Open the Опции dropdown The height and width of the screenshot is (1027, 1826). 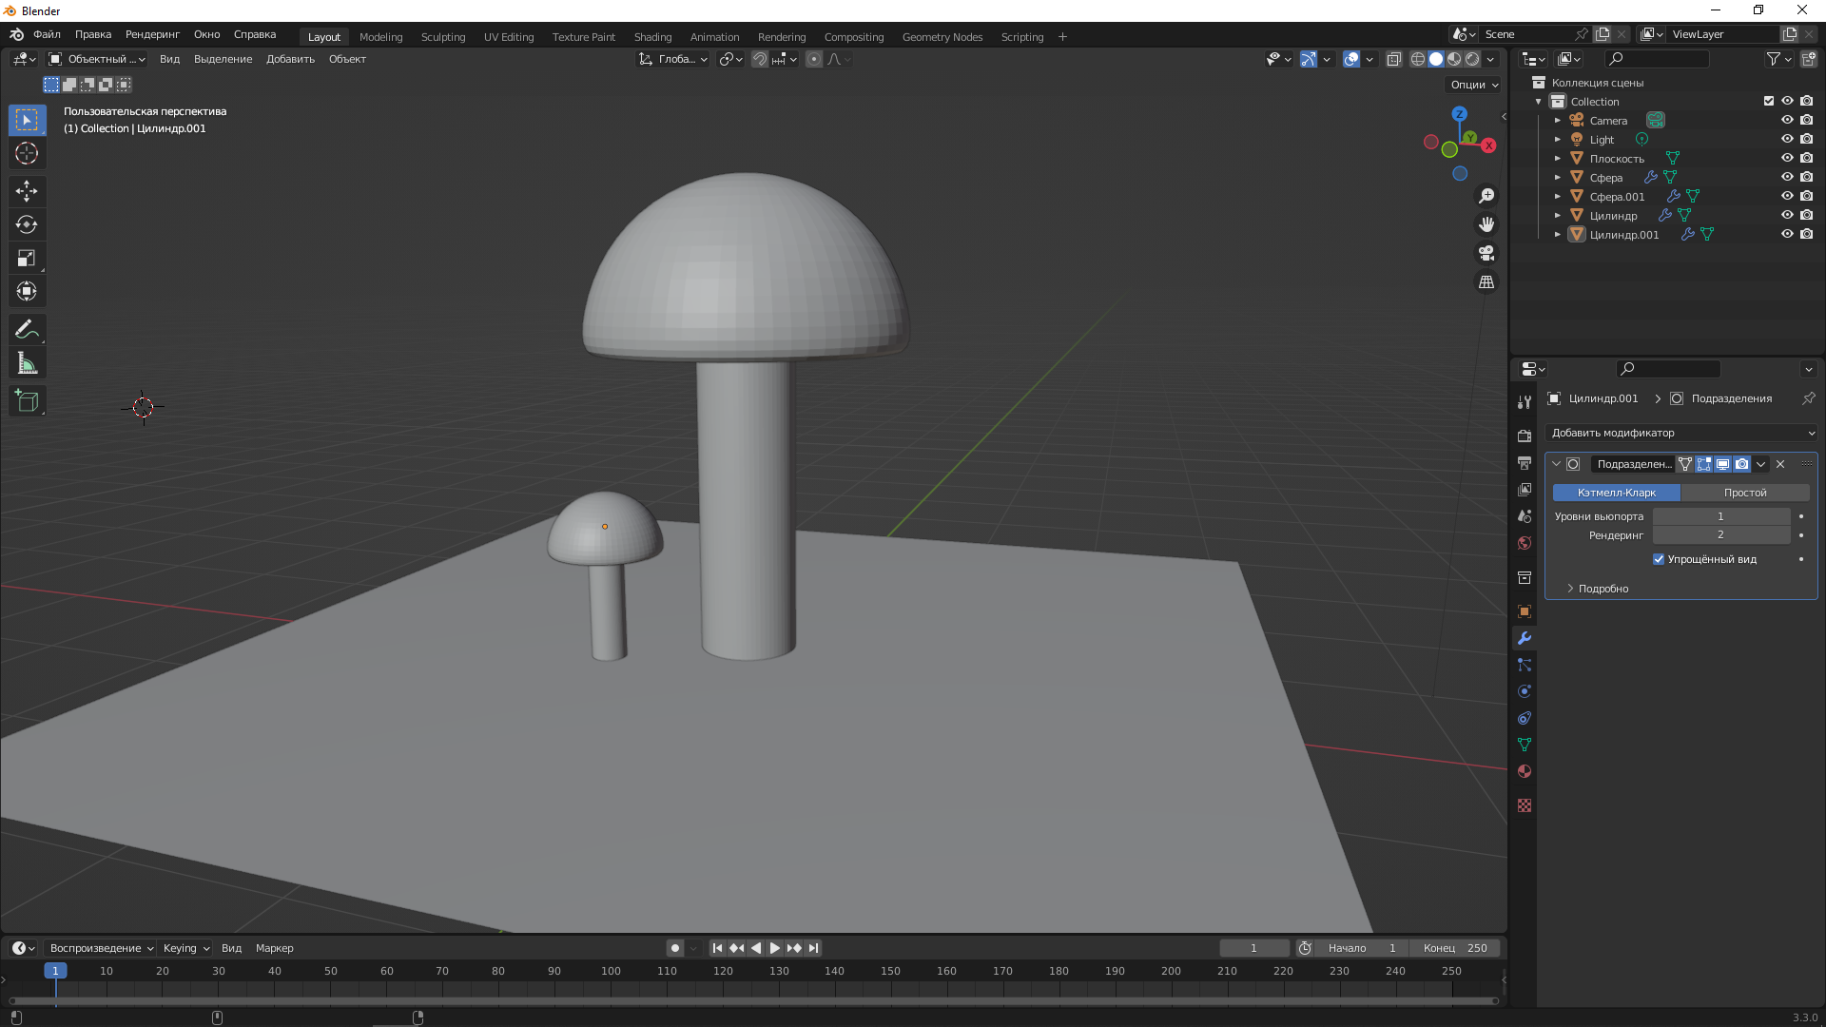point(1473,85)
